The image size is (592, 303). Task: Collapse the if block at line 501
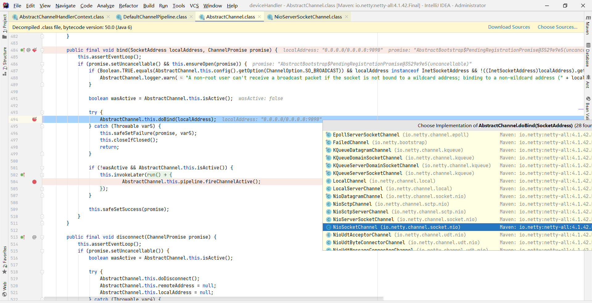click(x=42, y=168)
